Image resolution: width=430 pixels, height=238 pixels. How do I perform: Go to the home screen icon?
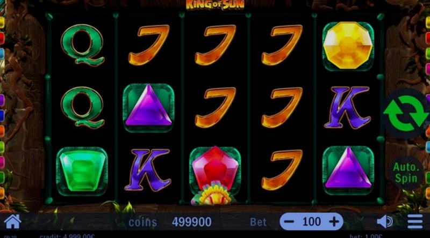click(12, 221)
